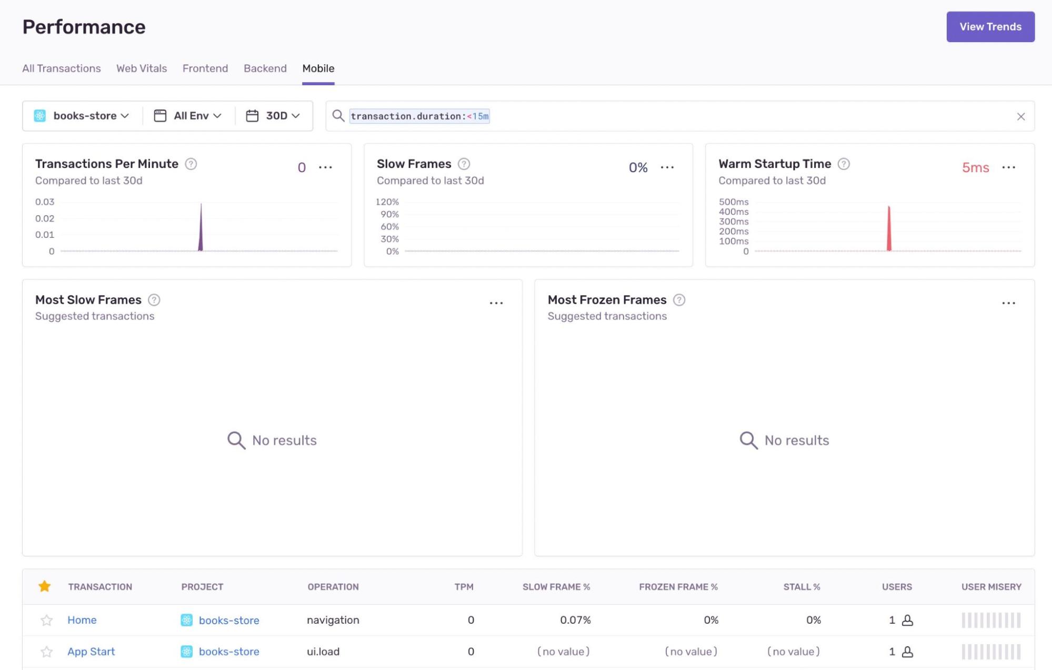
Task: Click the View Trends button
Action: point(990,26)
